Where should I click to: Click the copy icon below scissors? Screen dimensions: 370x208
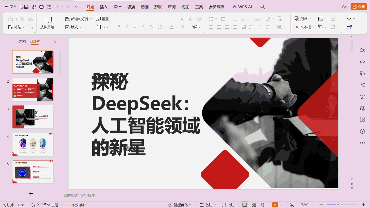point(30,27)
